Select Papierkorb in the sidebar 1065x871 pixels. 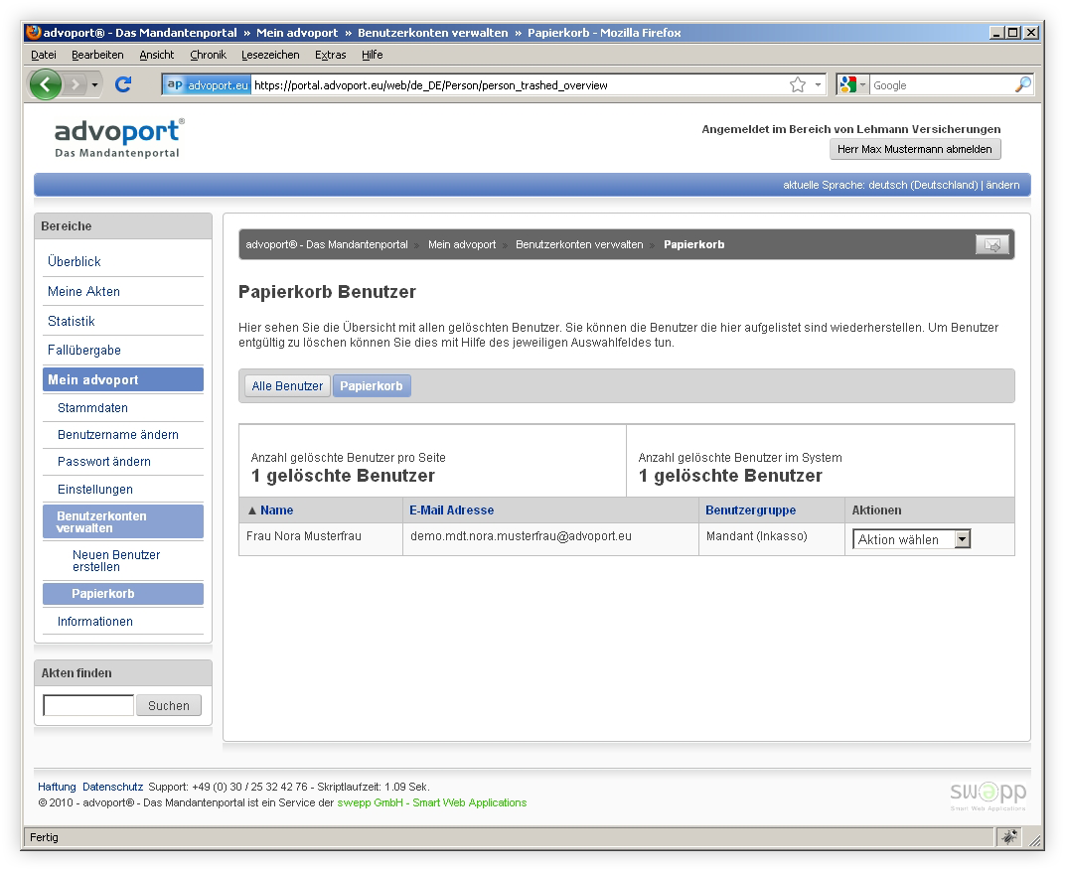point(123,593)
